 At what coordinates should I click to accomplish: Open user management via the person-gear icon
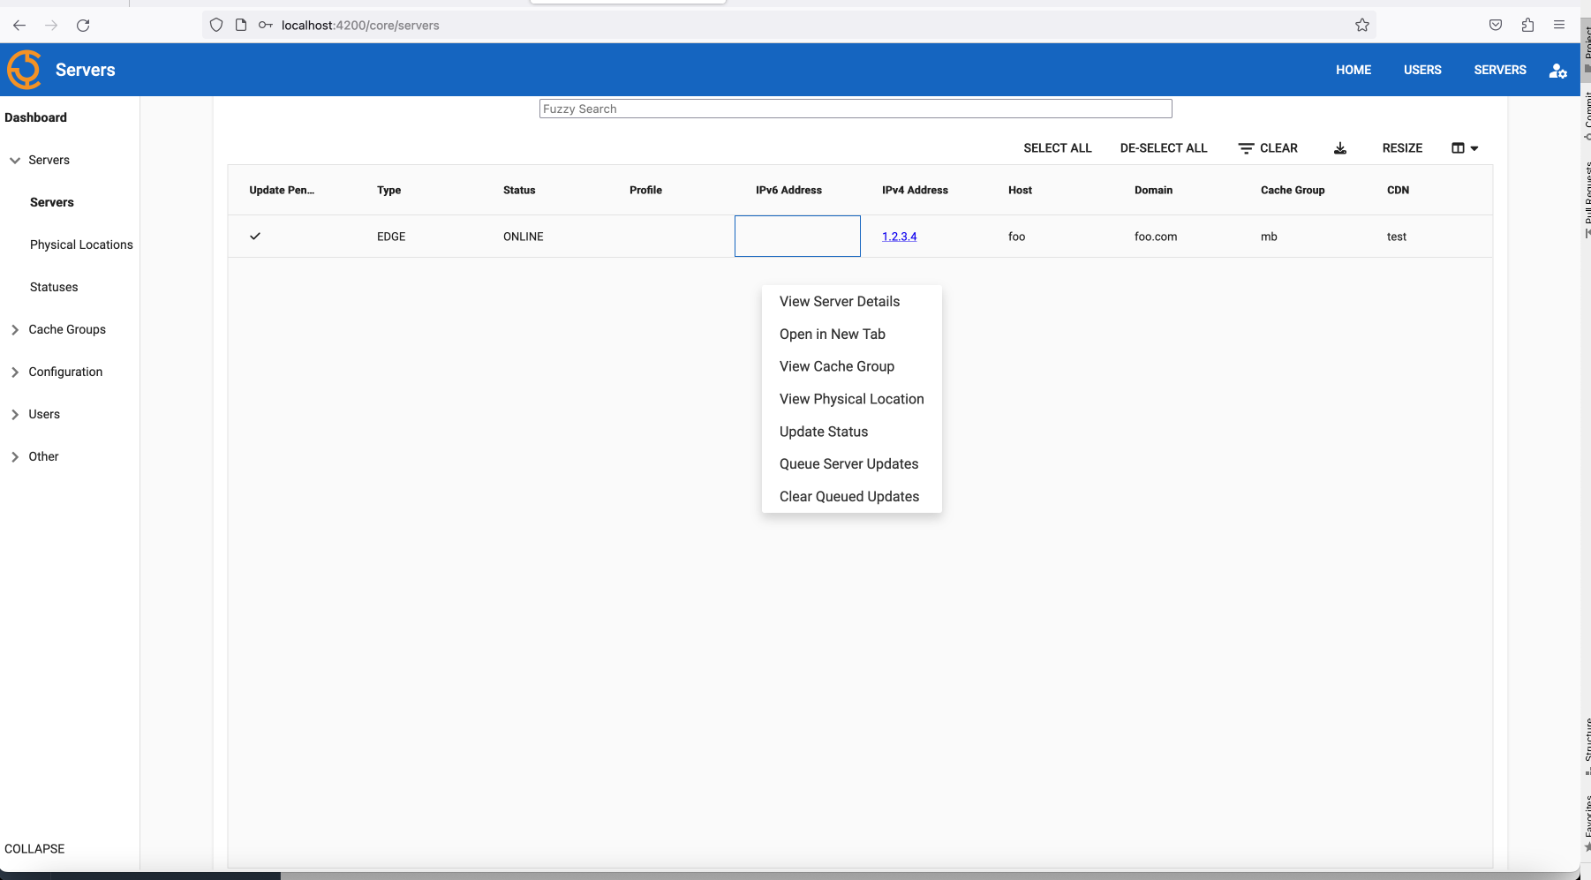pos(1558,70)
